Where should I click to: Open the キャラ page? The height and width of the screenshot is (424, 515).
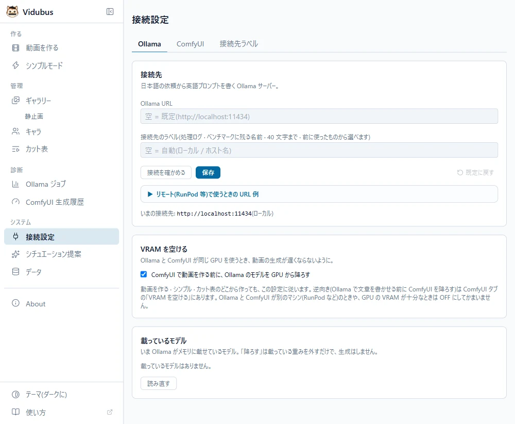61,132
